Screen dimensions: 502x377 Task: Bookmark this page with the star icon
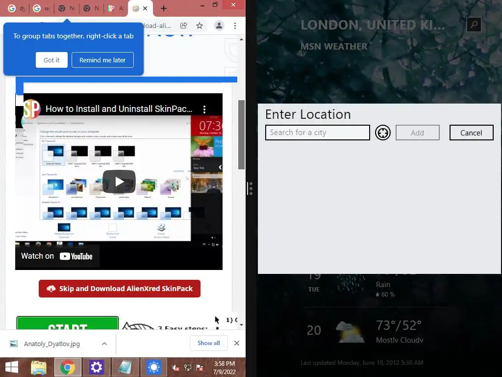[200, 26]
